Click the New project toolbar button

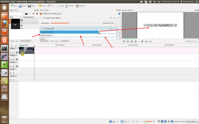pyautogui.click(x=13, y=6)
